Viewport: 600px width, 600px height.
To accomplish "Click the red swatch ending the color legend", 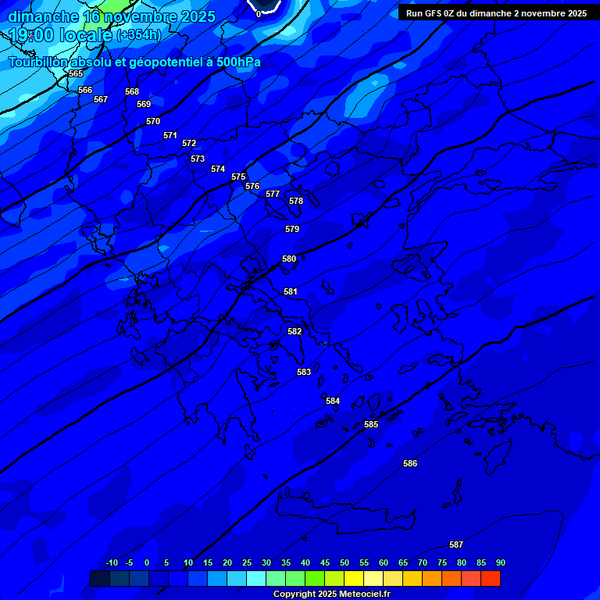I will (x=490, y=578).
